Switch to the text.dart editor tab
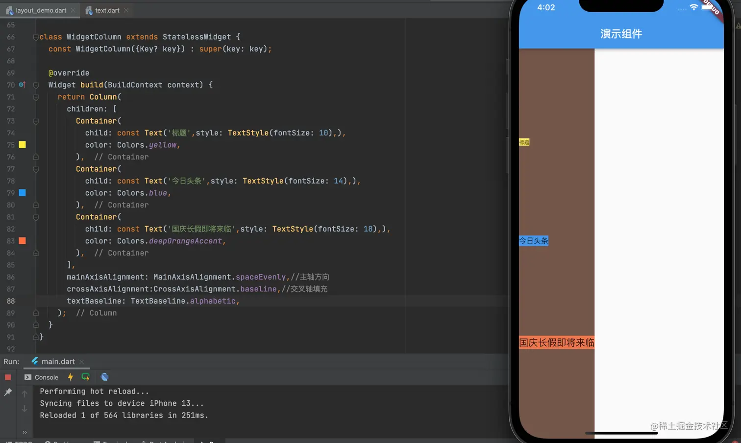 click(107, 10)
